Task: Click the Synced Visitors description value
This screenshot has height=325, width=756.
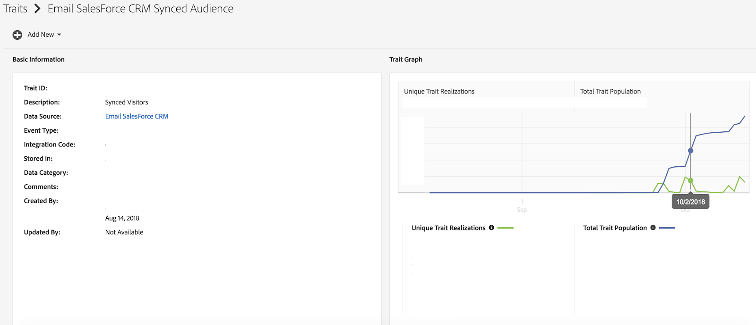Action: (x=127, y=102)
